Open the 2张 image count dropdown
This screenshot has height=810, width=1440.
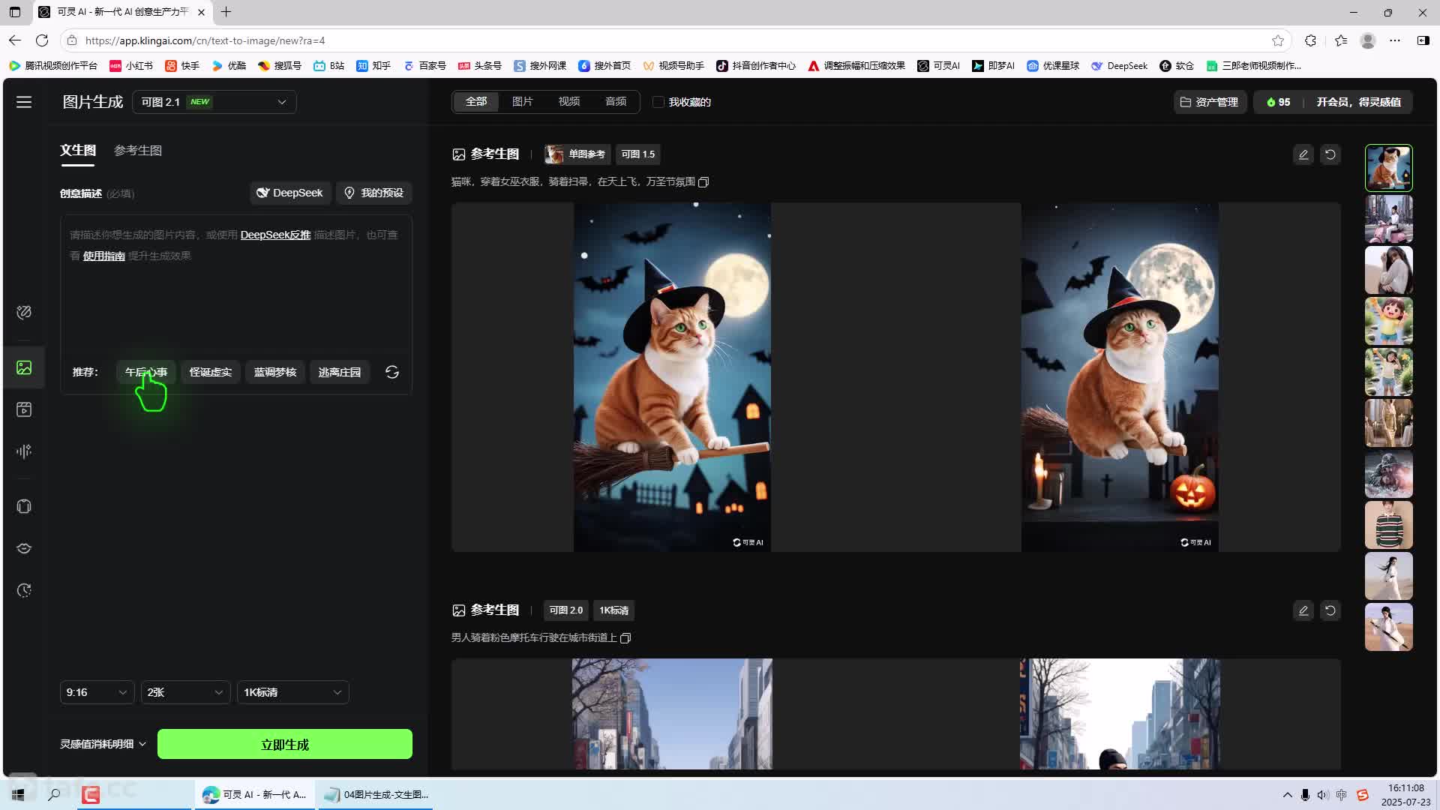(185, 692)
